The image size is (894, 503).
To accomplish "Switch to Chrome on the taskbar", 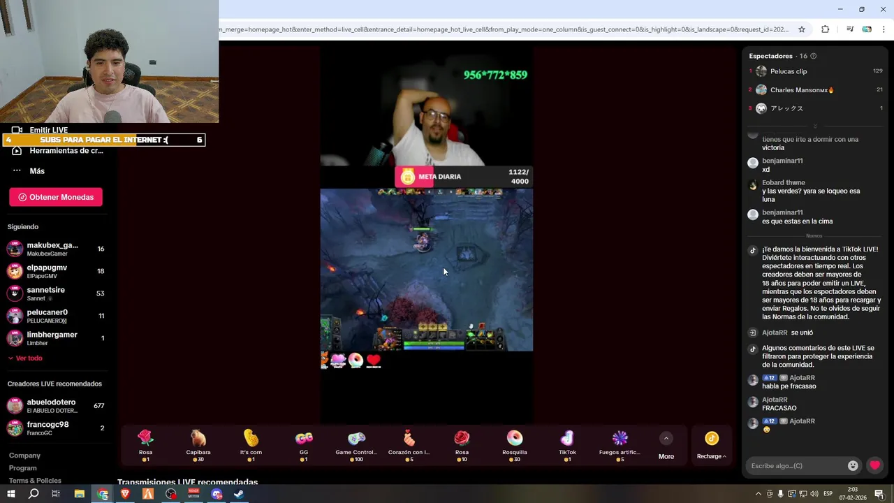I will pyautogui.click(x=103, y=494).
